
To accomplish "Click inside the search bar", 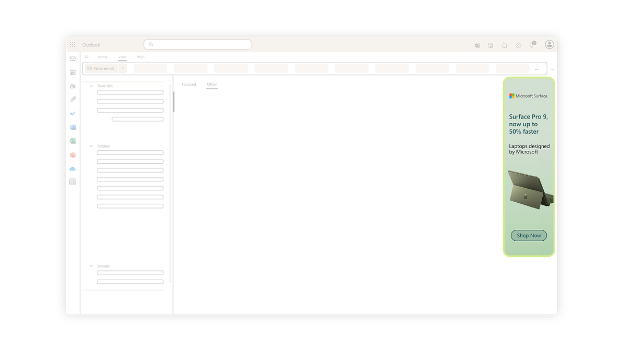I will [198, 44].
